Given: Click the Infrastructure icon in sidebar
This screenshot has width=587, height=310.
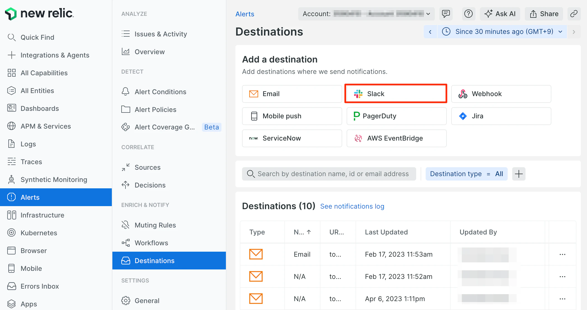Looking at the screenshot, I should (11, 215).
